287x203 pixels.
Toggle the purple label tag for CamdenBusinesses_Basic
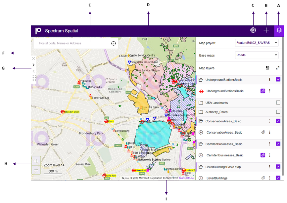[263, 155]
